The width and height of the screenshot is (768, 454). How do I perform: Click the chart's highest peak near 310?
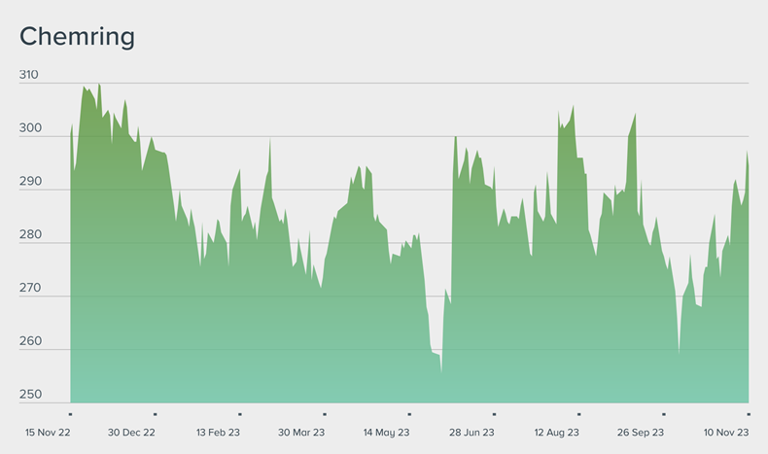98,86
